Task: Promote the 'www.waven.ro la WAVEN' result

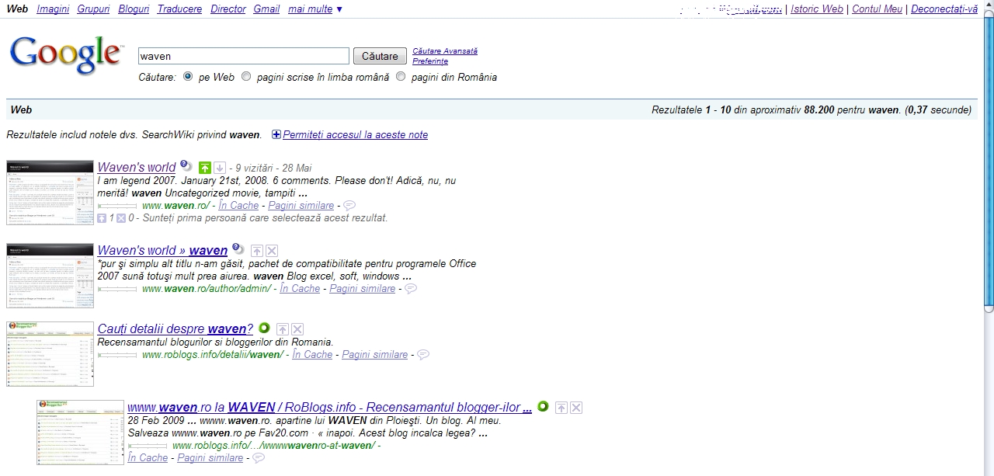Action: pos(561,408)
